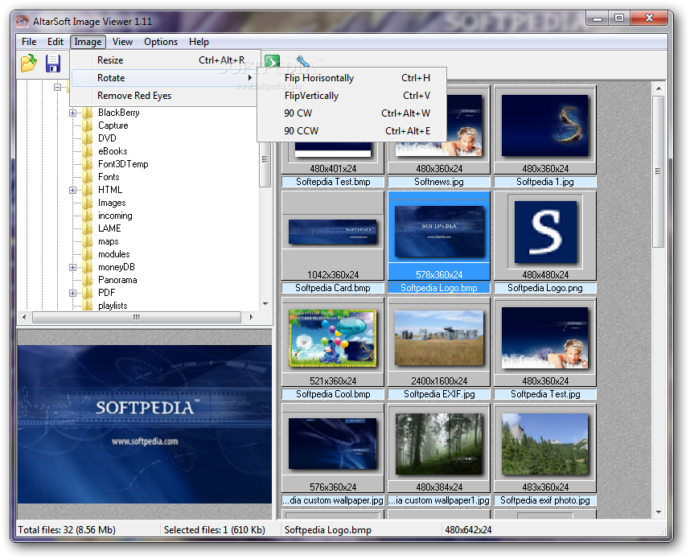
Task: Click the large Softpedia preview image
Action: coord(145,425)
